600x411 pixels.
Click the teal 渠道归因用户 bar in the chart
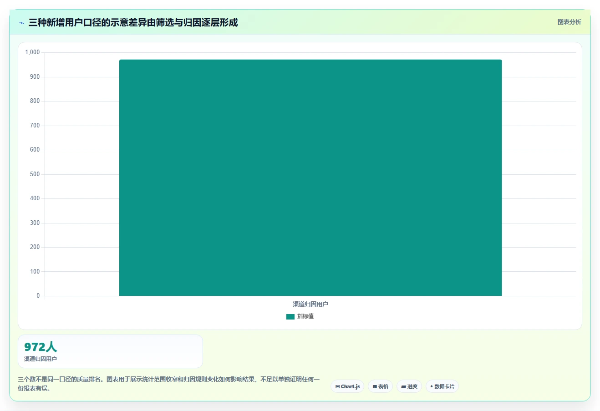310,178
